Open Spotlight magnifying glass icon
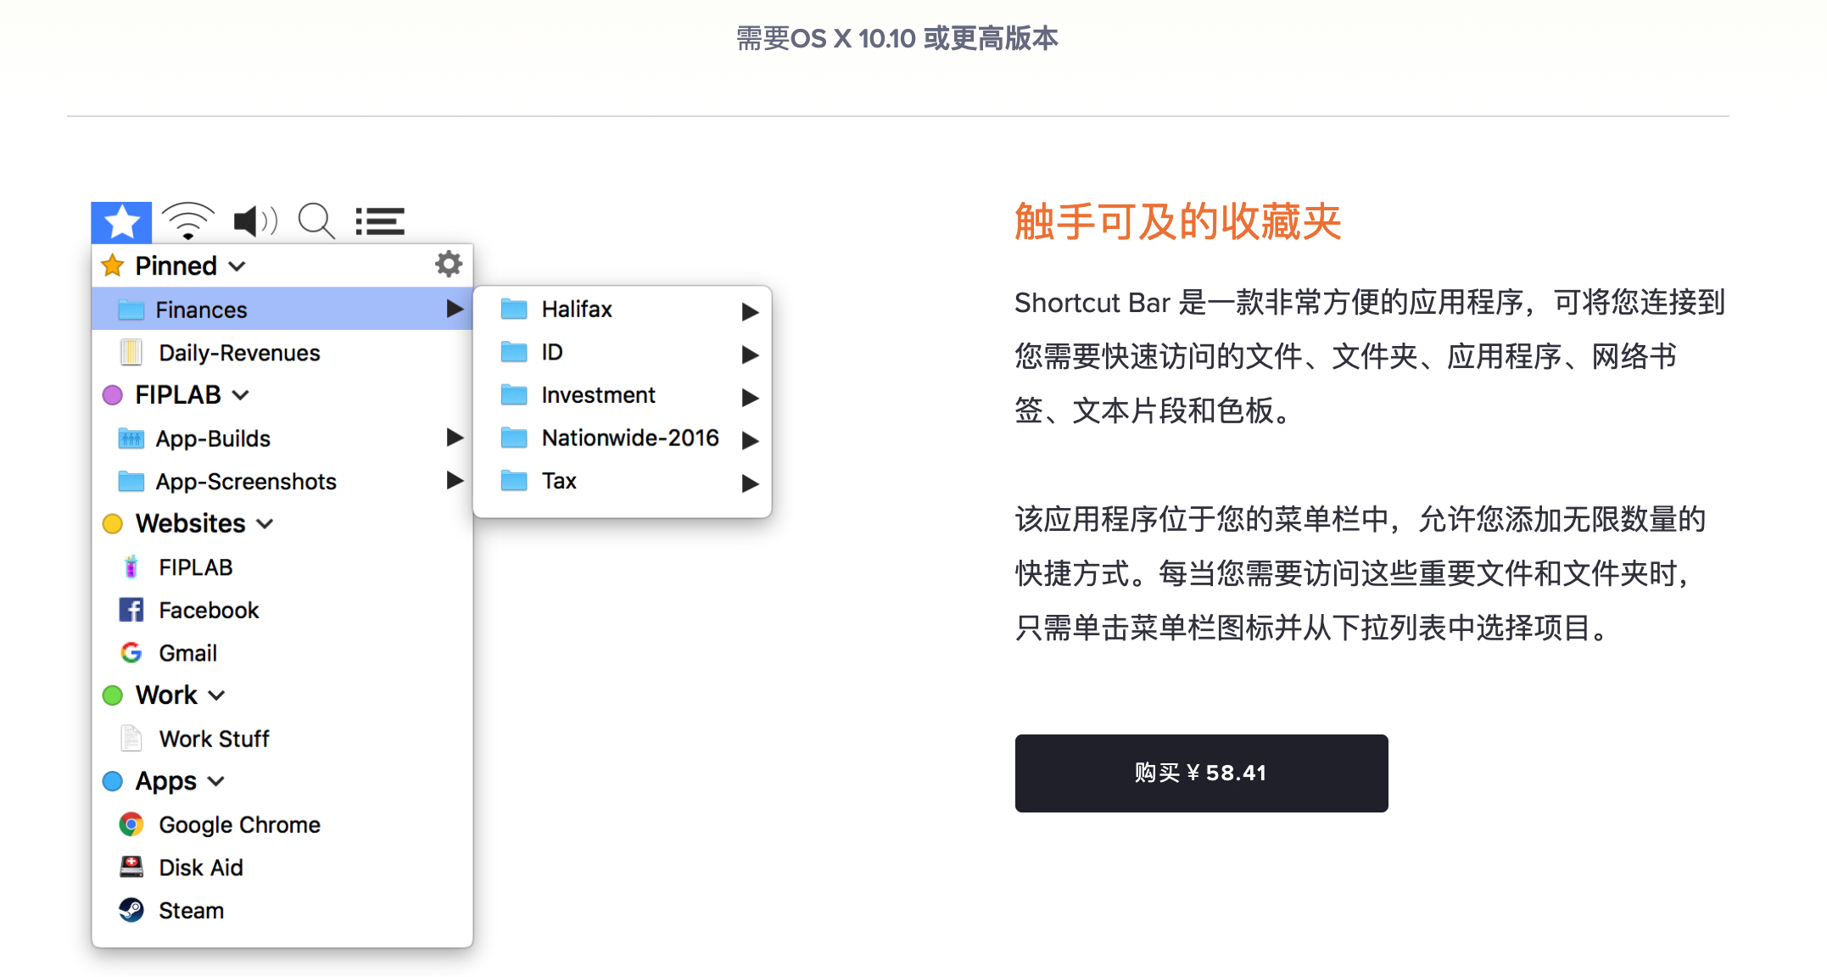The image size is (1827, 977). point(316,222)
